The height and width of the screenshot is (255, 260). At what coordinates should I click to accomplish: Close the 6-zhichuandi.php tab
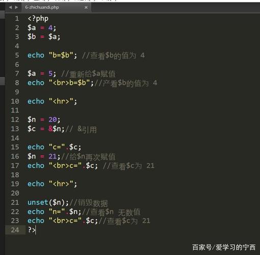tap(86, 7)
